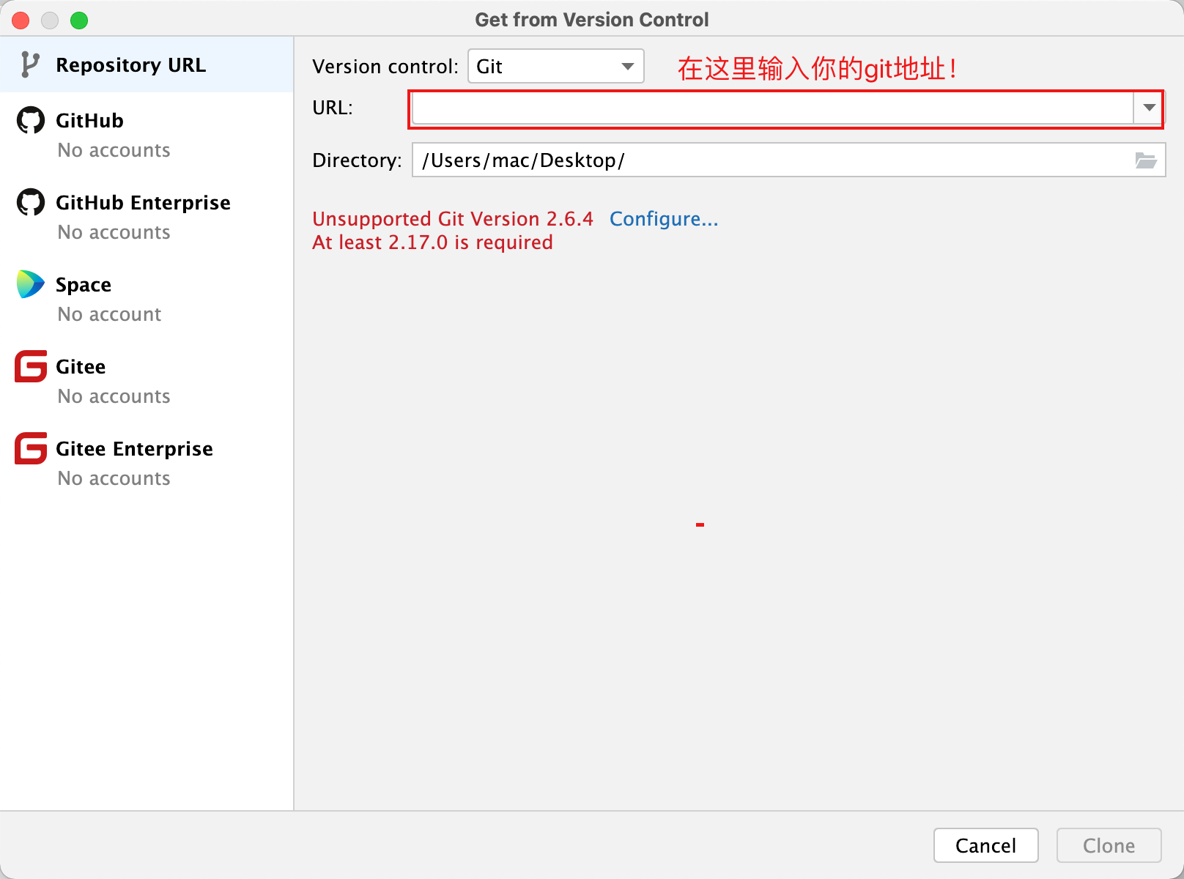Click the GitHub octocat icon

[31, 120]
